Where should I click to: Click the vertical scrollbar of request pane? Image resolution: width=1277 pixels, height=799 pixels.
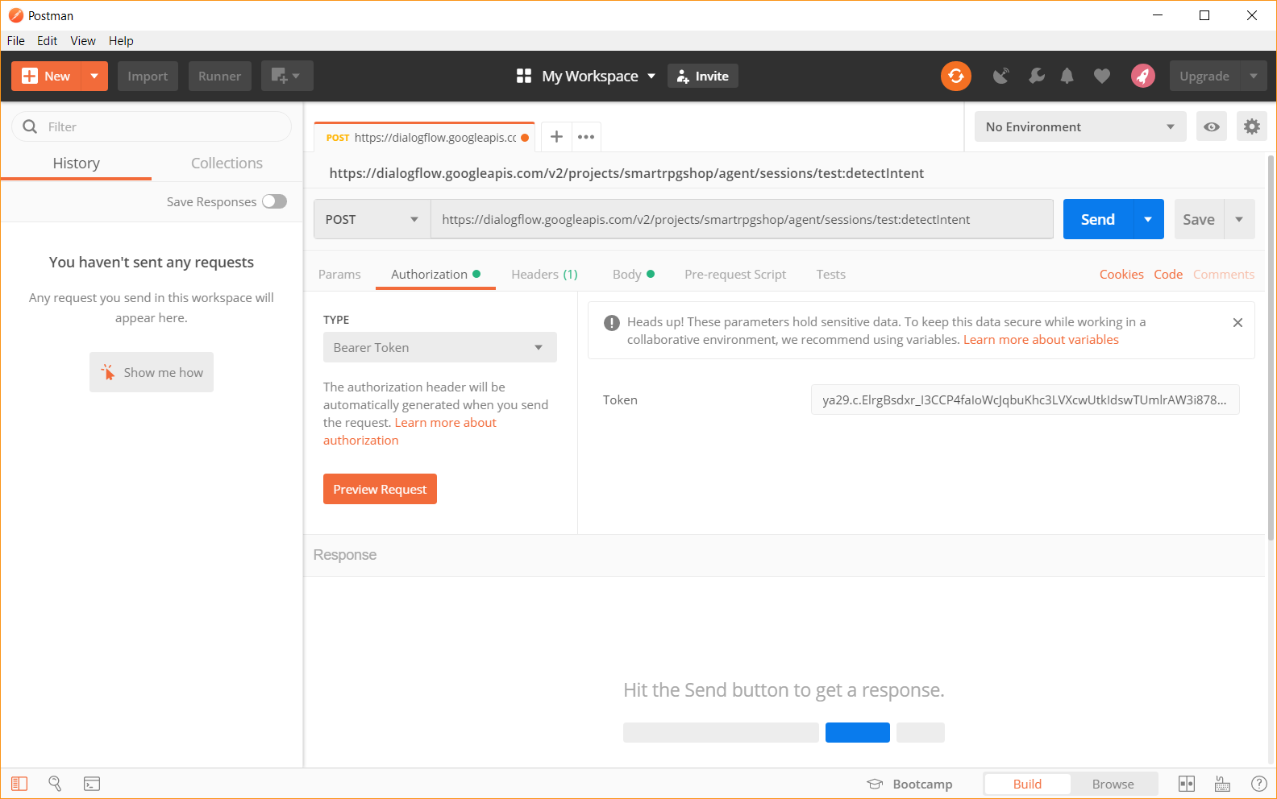(x=1271, y=346)
